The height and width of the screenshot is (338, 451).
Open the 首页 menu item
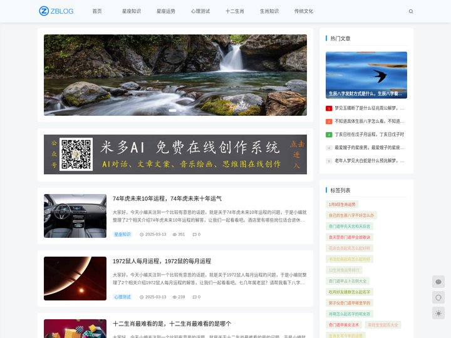97,11
